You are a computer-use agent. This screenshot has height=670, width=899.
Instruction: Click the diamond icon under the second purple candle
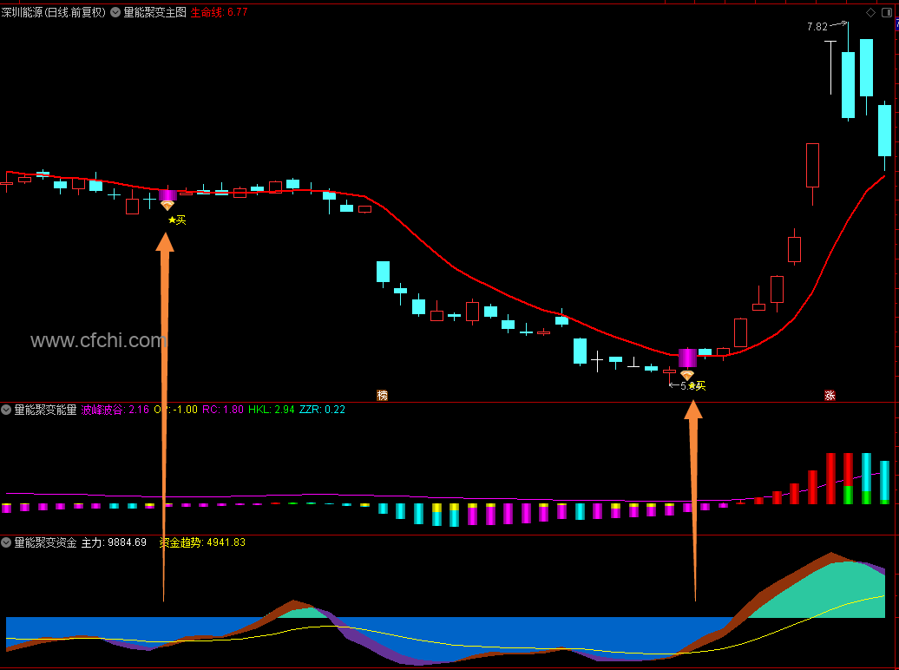point(687,374)
